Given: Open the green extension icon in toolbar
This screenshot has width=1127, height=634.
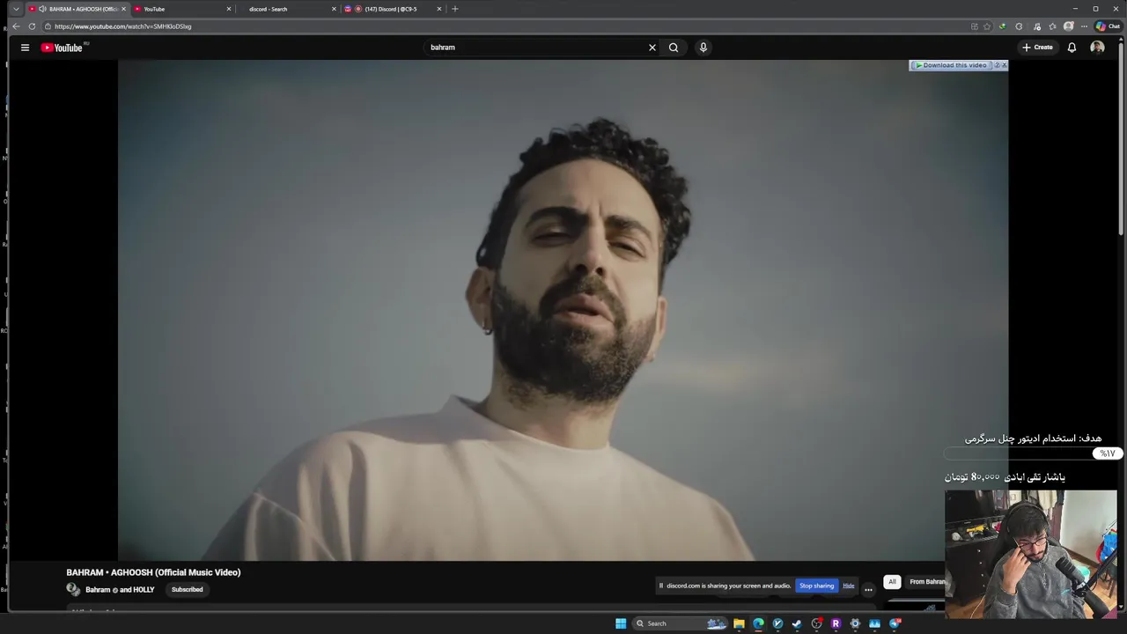Looking at the screenshot, I should [x=1003, y=26].
